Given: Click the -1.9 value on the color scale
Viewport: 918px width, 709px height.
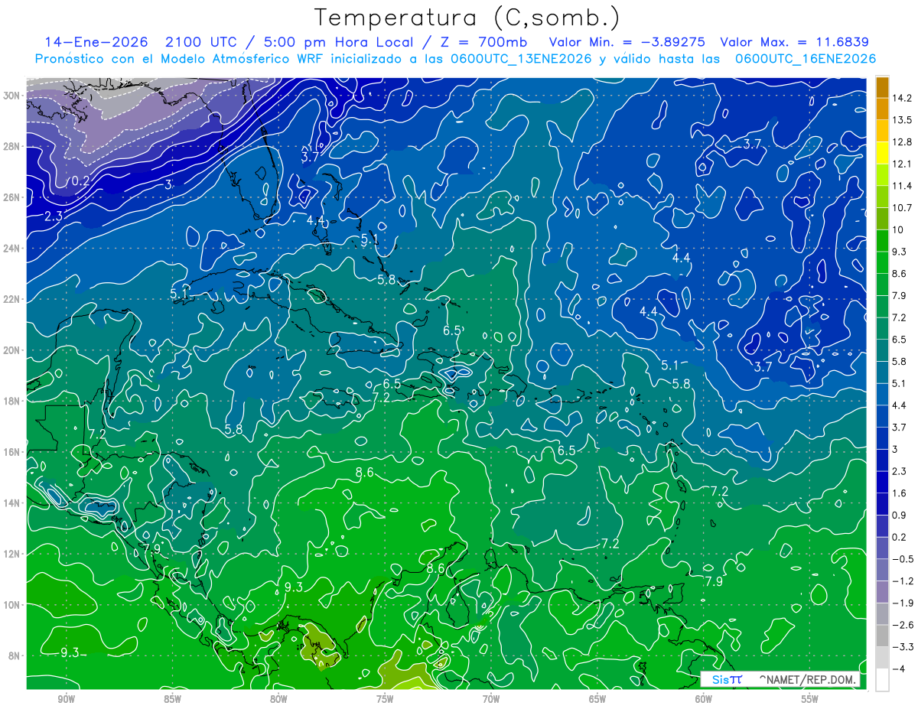Looking at the screenshot, I should pyautogui.click(x=902, y=603).
